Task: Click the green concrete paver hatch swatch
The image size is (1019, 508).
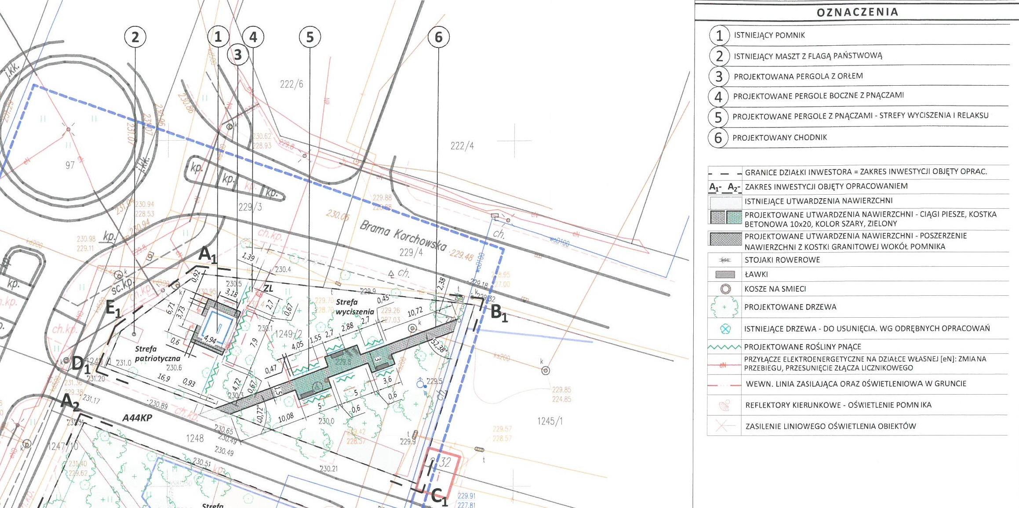Action: (734, 218)
